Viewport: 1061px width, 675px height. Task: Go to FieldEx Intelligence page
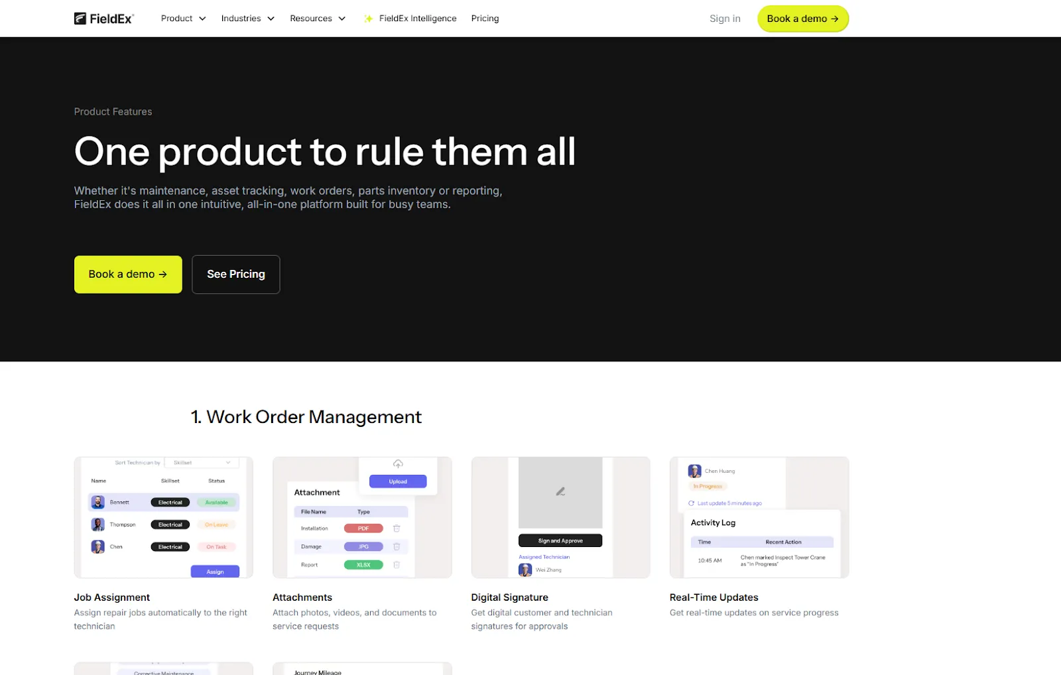[418, 19]
